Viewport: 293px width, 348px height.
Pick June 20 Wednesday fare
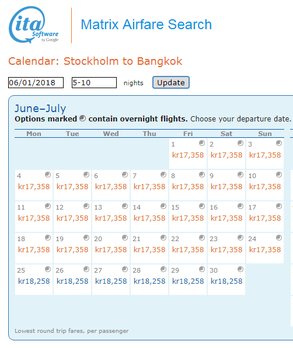[x=111, y=250]
